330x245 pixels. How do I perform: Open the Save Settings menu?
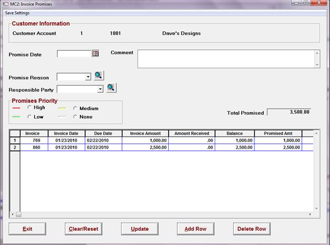coord(17,13)
